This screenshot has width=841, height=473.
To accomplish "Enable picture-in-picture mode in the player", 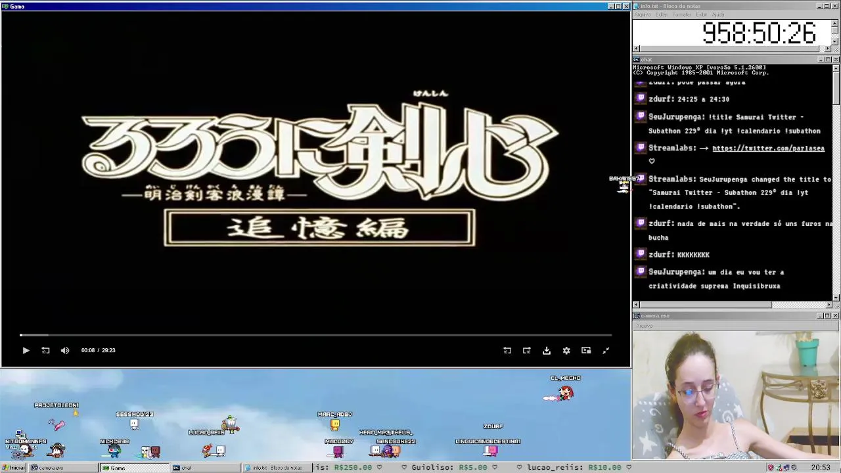I will pos(586,351).
